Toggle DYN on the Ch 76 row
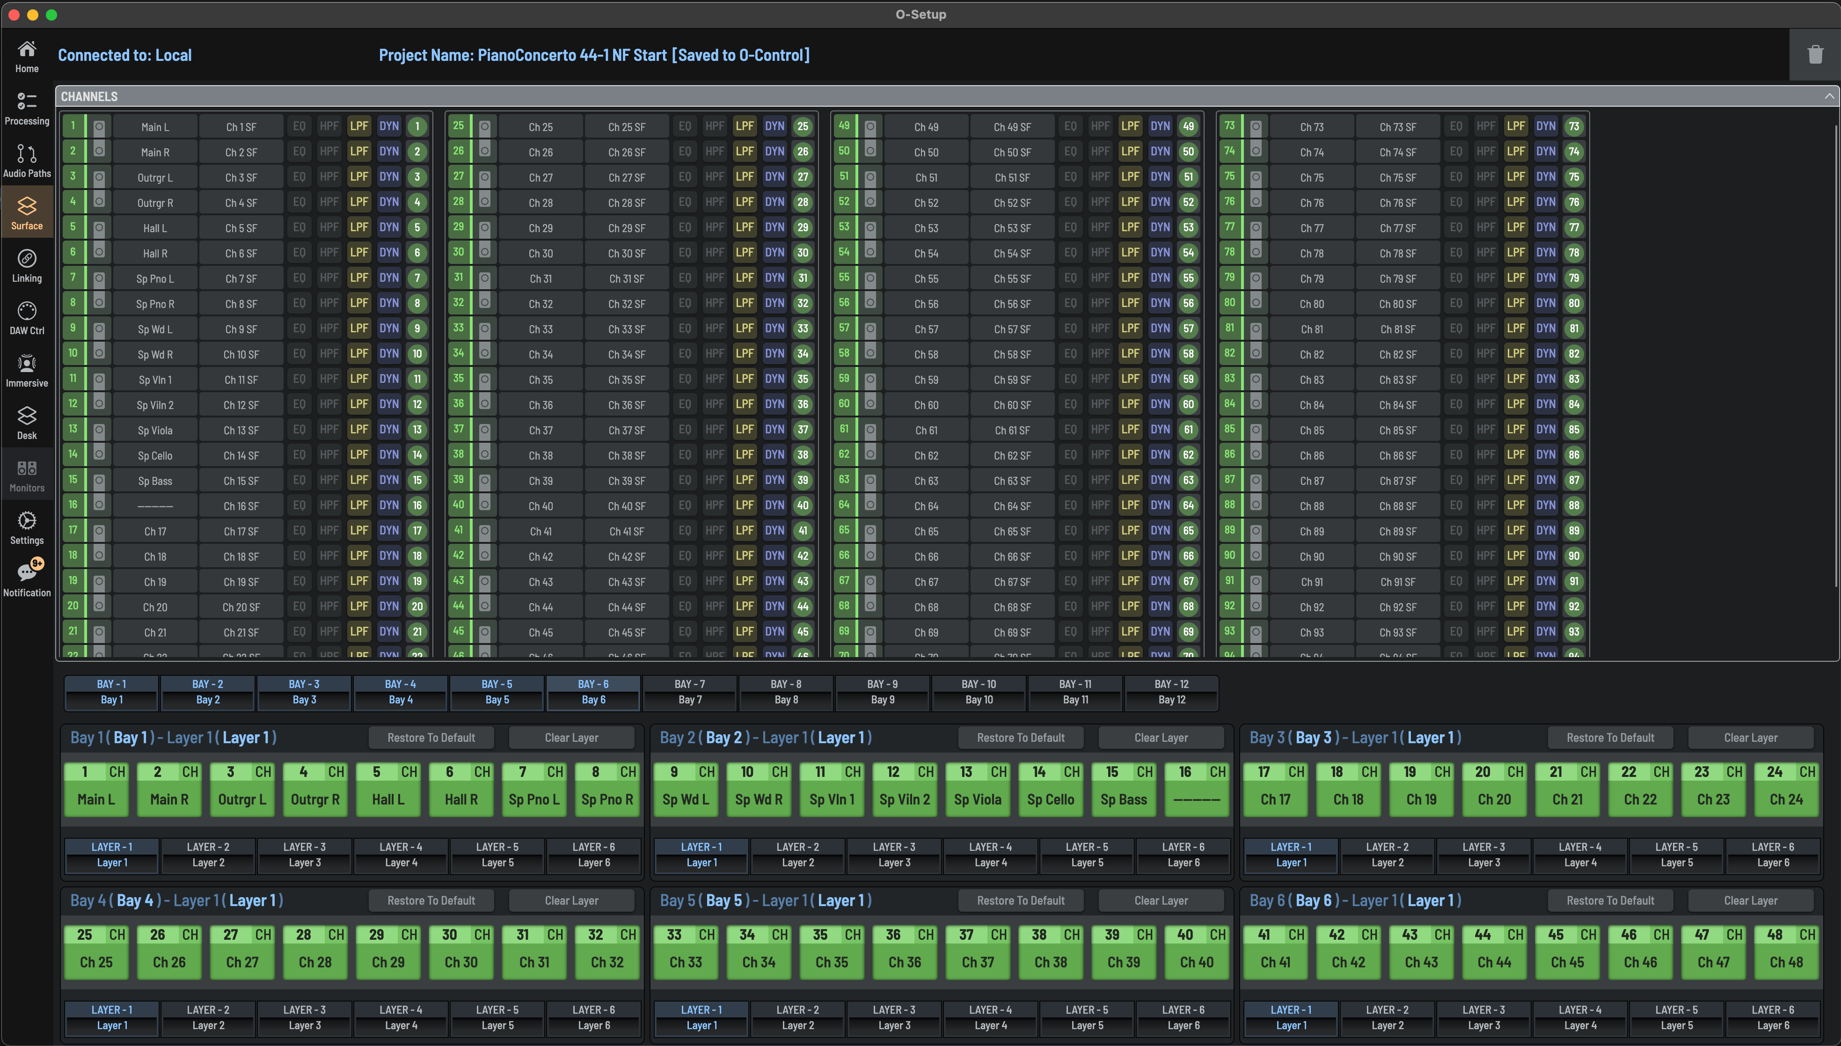Image resolution: width=1841 pixels, height=1046 pixels. [1546, 203]
